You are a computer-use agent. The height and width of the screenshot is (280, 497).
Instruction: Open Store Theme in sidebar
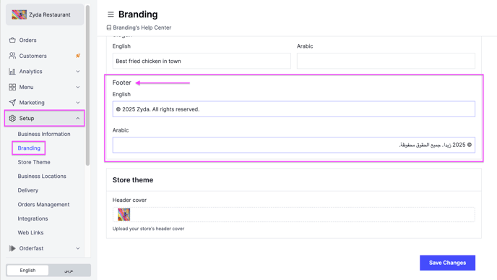[34, 162]
